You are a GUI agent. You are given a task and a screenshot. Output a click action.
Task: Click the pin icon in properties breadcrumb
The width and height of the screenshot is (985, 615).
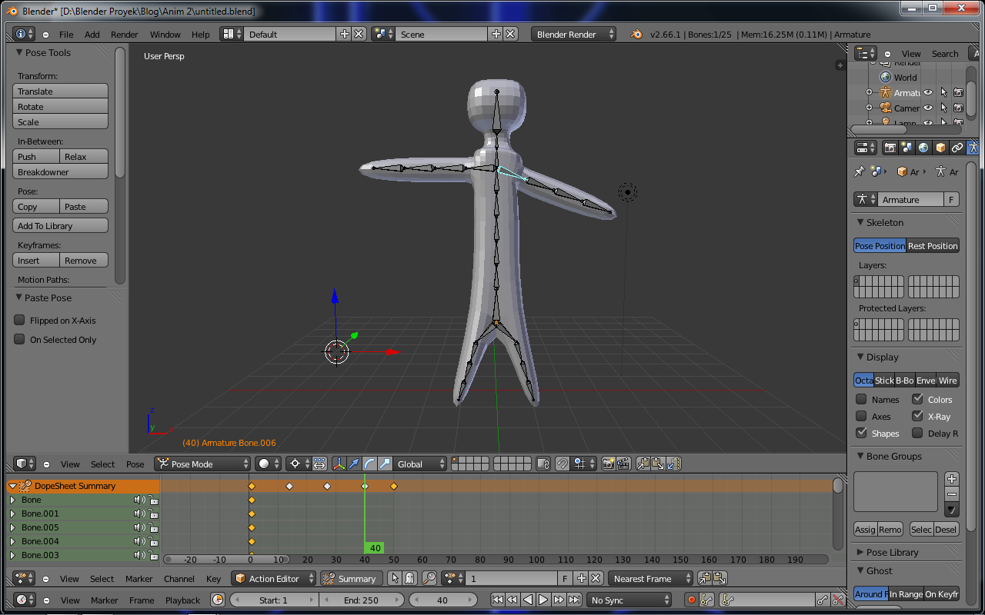tap(860, 171)
